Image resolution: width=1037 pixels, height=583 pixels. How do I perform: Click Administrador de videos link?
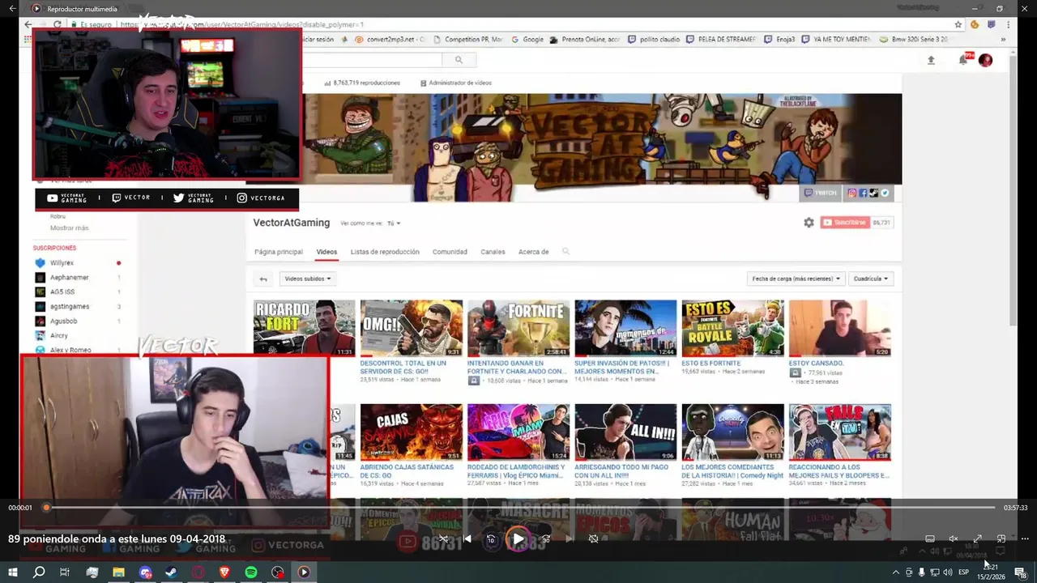[456, 83]
